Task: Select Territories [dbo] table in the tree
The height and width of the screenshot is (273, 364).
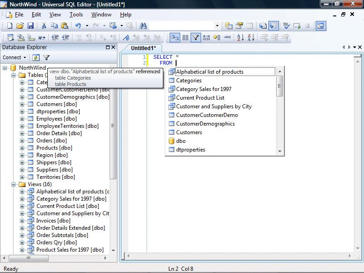Action: (56, 177)
